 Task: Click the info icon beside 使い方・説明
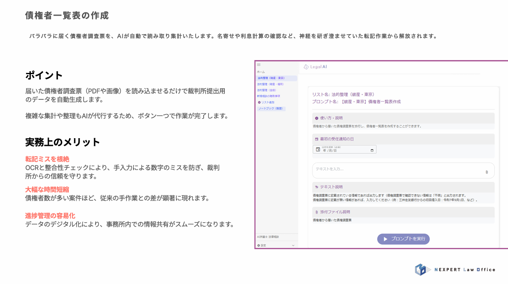click(316, 118)
